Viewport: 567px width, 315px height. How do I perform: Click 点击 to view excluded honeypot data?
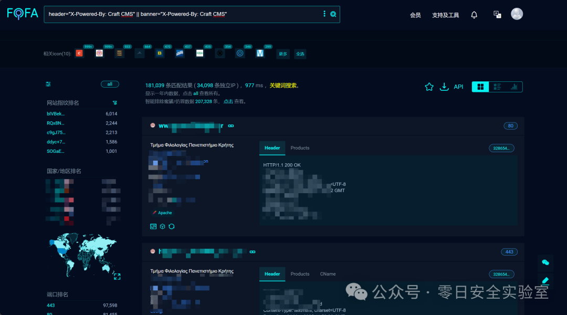(228, 102)
